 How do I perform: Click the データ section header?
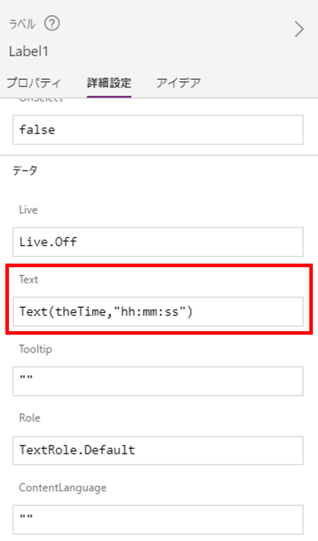pos(25,171)
